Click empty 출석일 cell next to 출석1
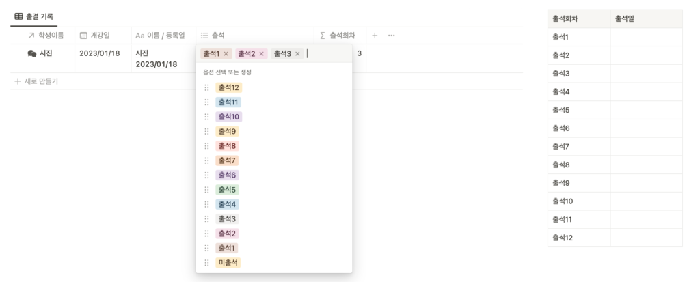The height and width of the screenshot is (282, 700). tap(647, 37)
